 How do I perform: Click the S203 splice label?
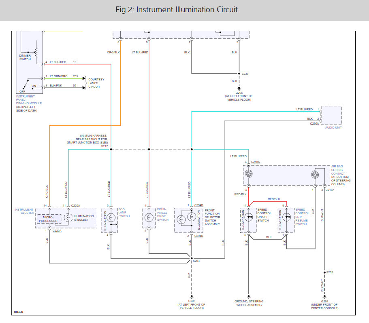pyautogui.click(x=196, y=261)
